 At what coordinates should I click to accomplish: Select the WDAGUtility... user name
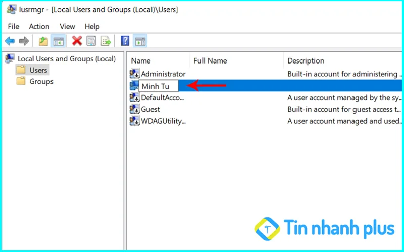pyautogui.click(x=163, y=121)
